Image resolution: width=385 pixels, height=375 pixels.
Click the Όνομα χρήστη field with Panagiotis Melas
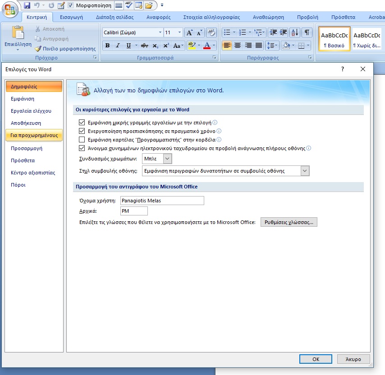162,201
